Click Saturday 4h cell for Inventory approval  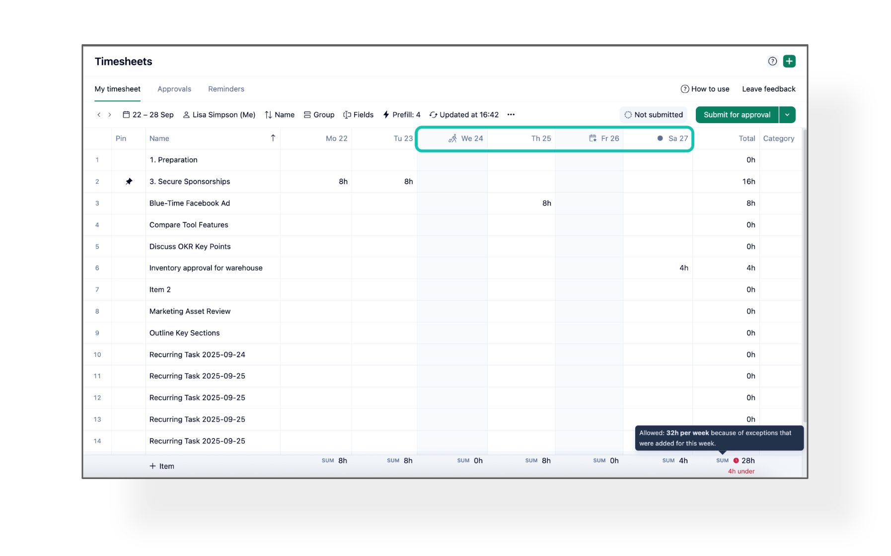point(658,268)
